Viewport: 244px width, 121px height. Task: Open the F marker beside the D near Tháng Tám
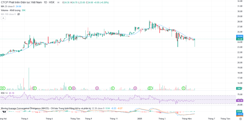pyautogui.click(x=70, y=88)
